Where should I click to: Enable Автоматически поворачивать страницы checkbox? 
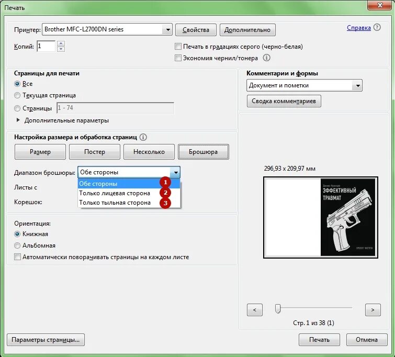[x=17, y=257]
